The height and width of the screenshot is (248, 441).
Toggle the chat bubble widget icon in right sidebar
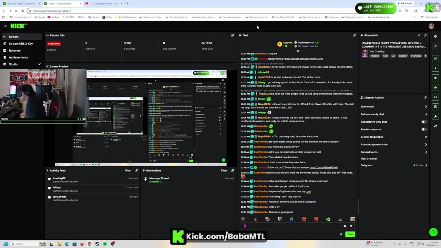pyautogui.click(x=435, y=87)
